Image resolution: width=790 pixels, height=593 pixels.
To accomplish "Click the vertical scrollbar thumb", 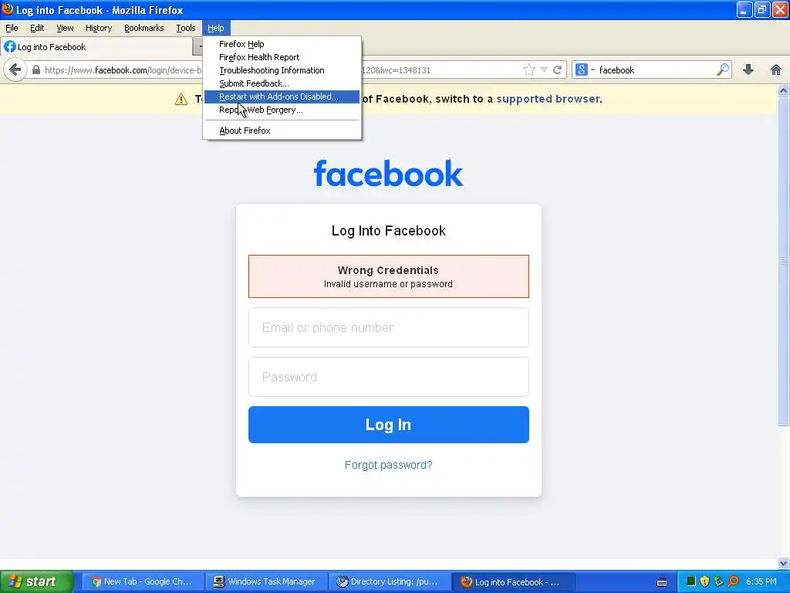I will coord(783,261).
